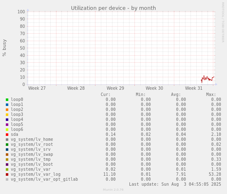Click the Week 28 axis label
The image size is (227, 194).
[76, 88]
